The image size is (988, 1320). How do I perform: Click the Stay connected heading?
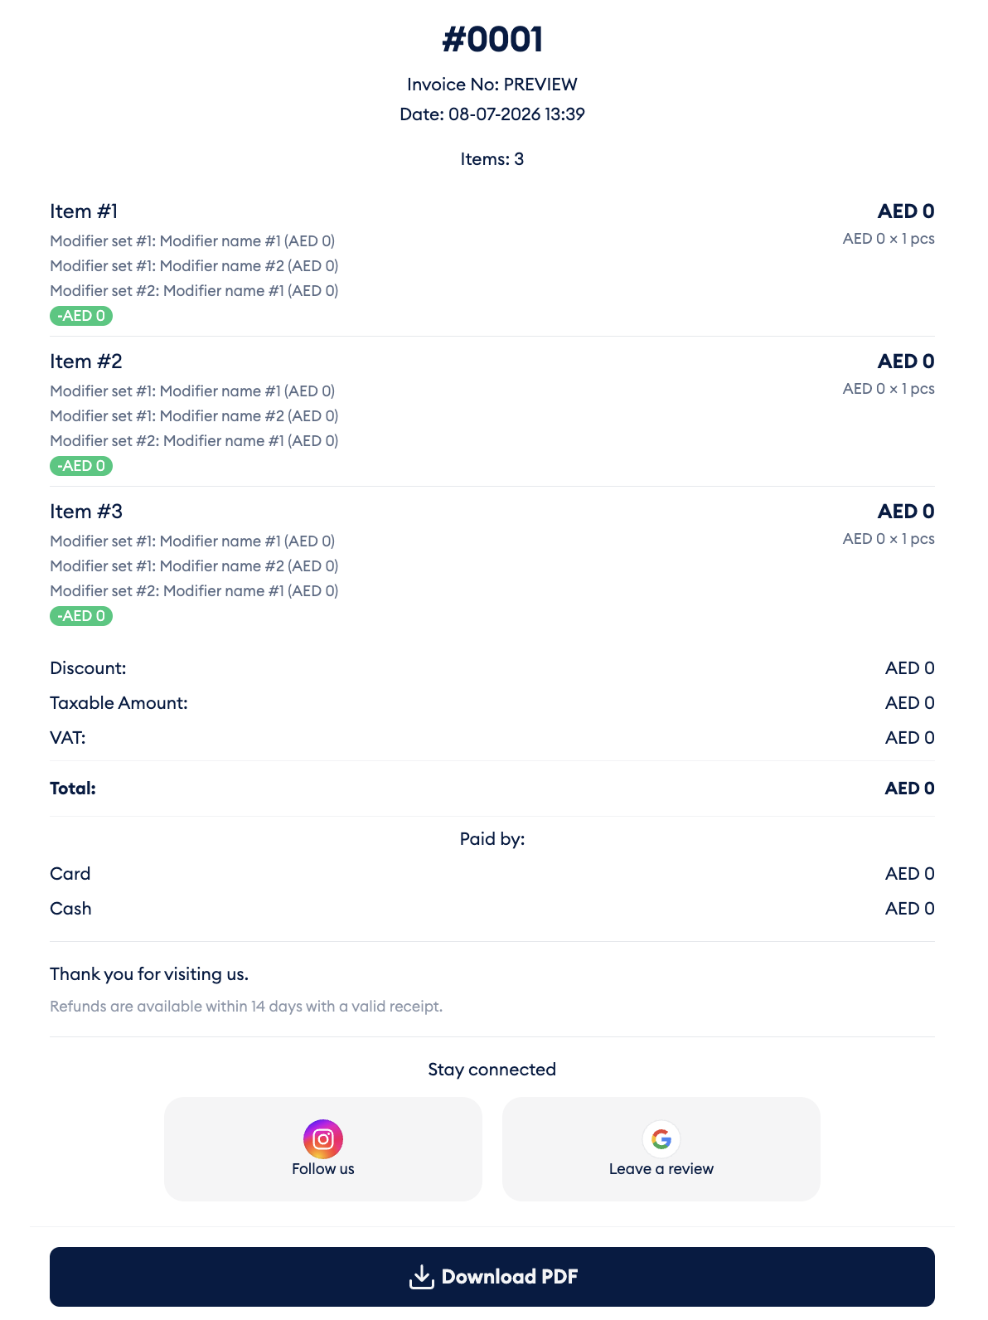pyautogui.click(x=492, y=1070)
